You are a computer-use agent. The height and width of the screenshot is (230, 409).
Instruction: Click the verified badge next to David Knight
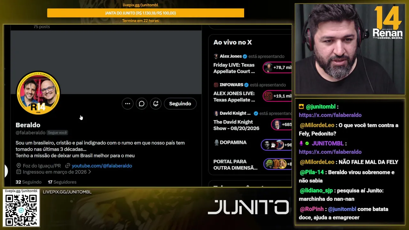pos(256,113)
